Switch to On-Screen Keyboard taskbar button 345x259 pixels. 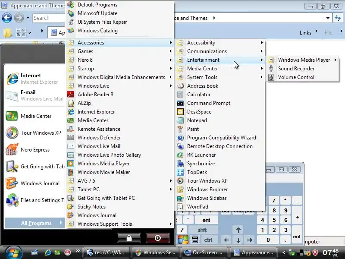[204, 253]
